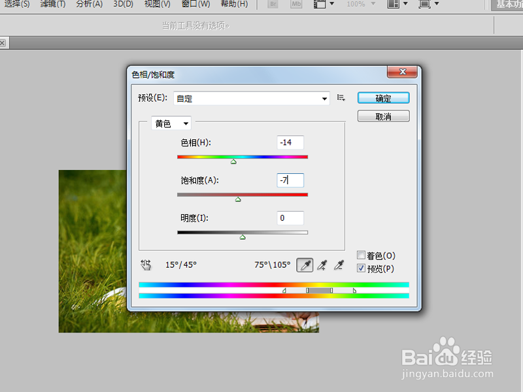Open the preset options list icon
This screenshot has height=392, width=523.
341,97
